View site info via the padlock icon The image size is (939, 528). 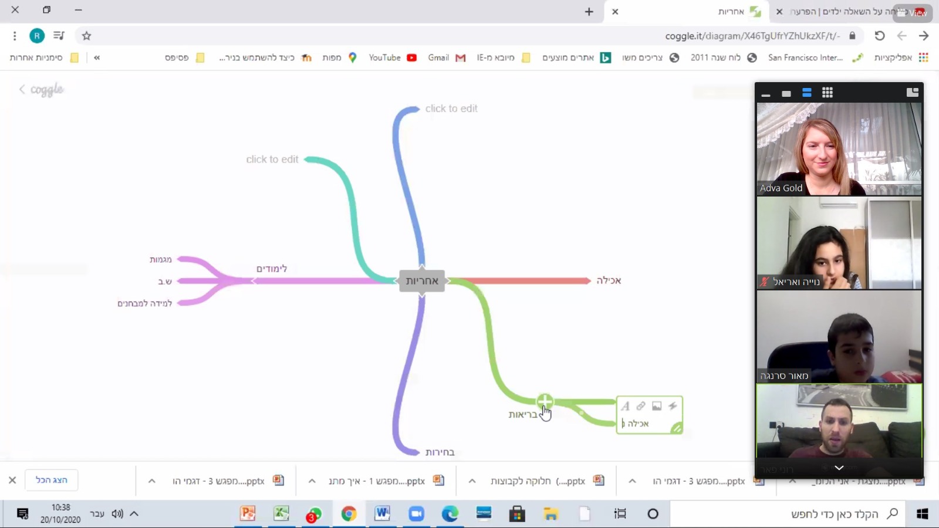point(852,36)
